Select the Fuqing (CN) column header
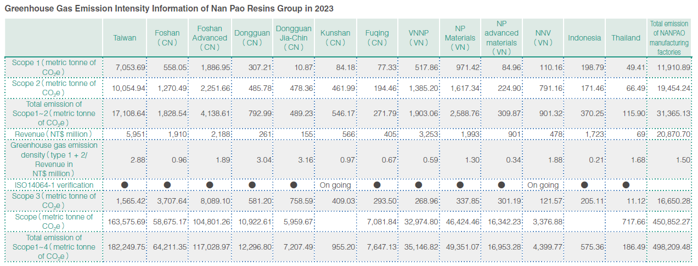 click(x=377, y=38)
